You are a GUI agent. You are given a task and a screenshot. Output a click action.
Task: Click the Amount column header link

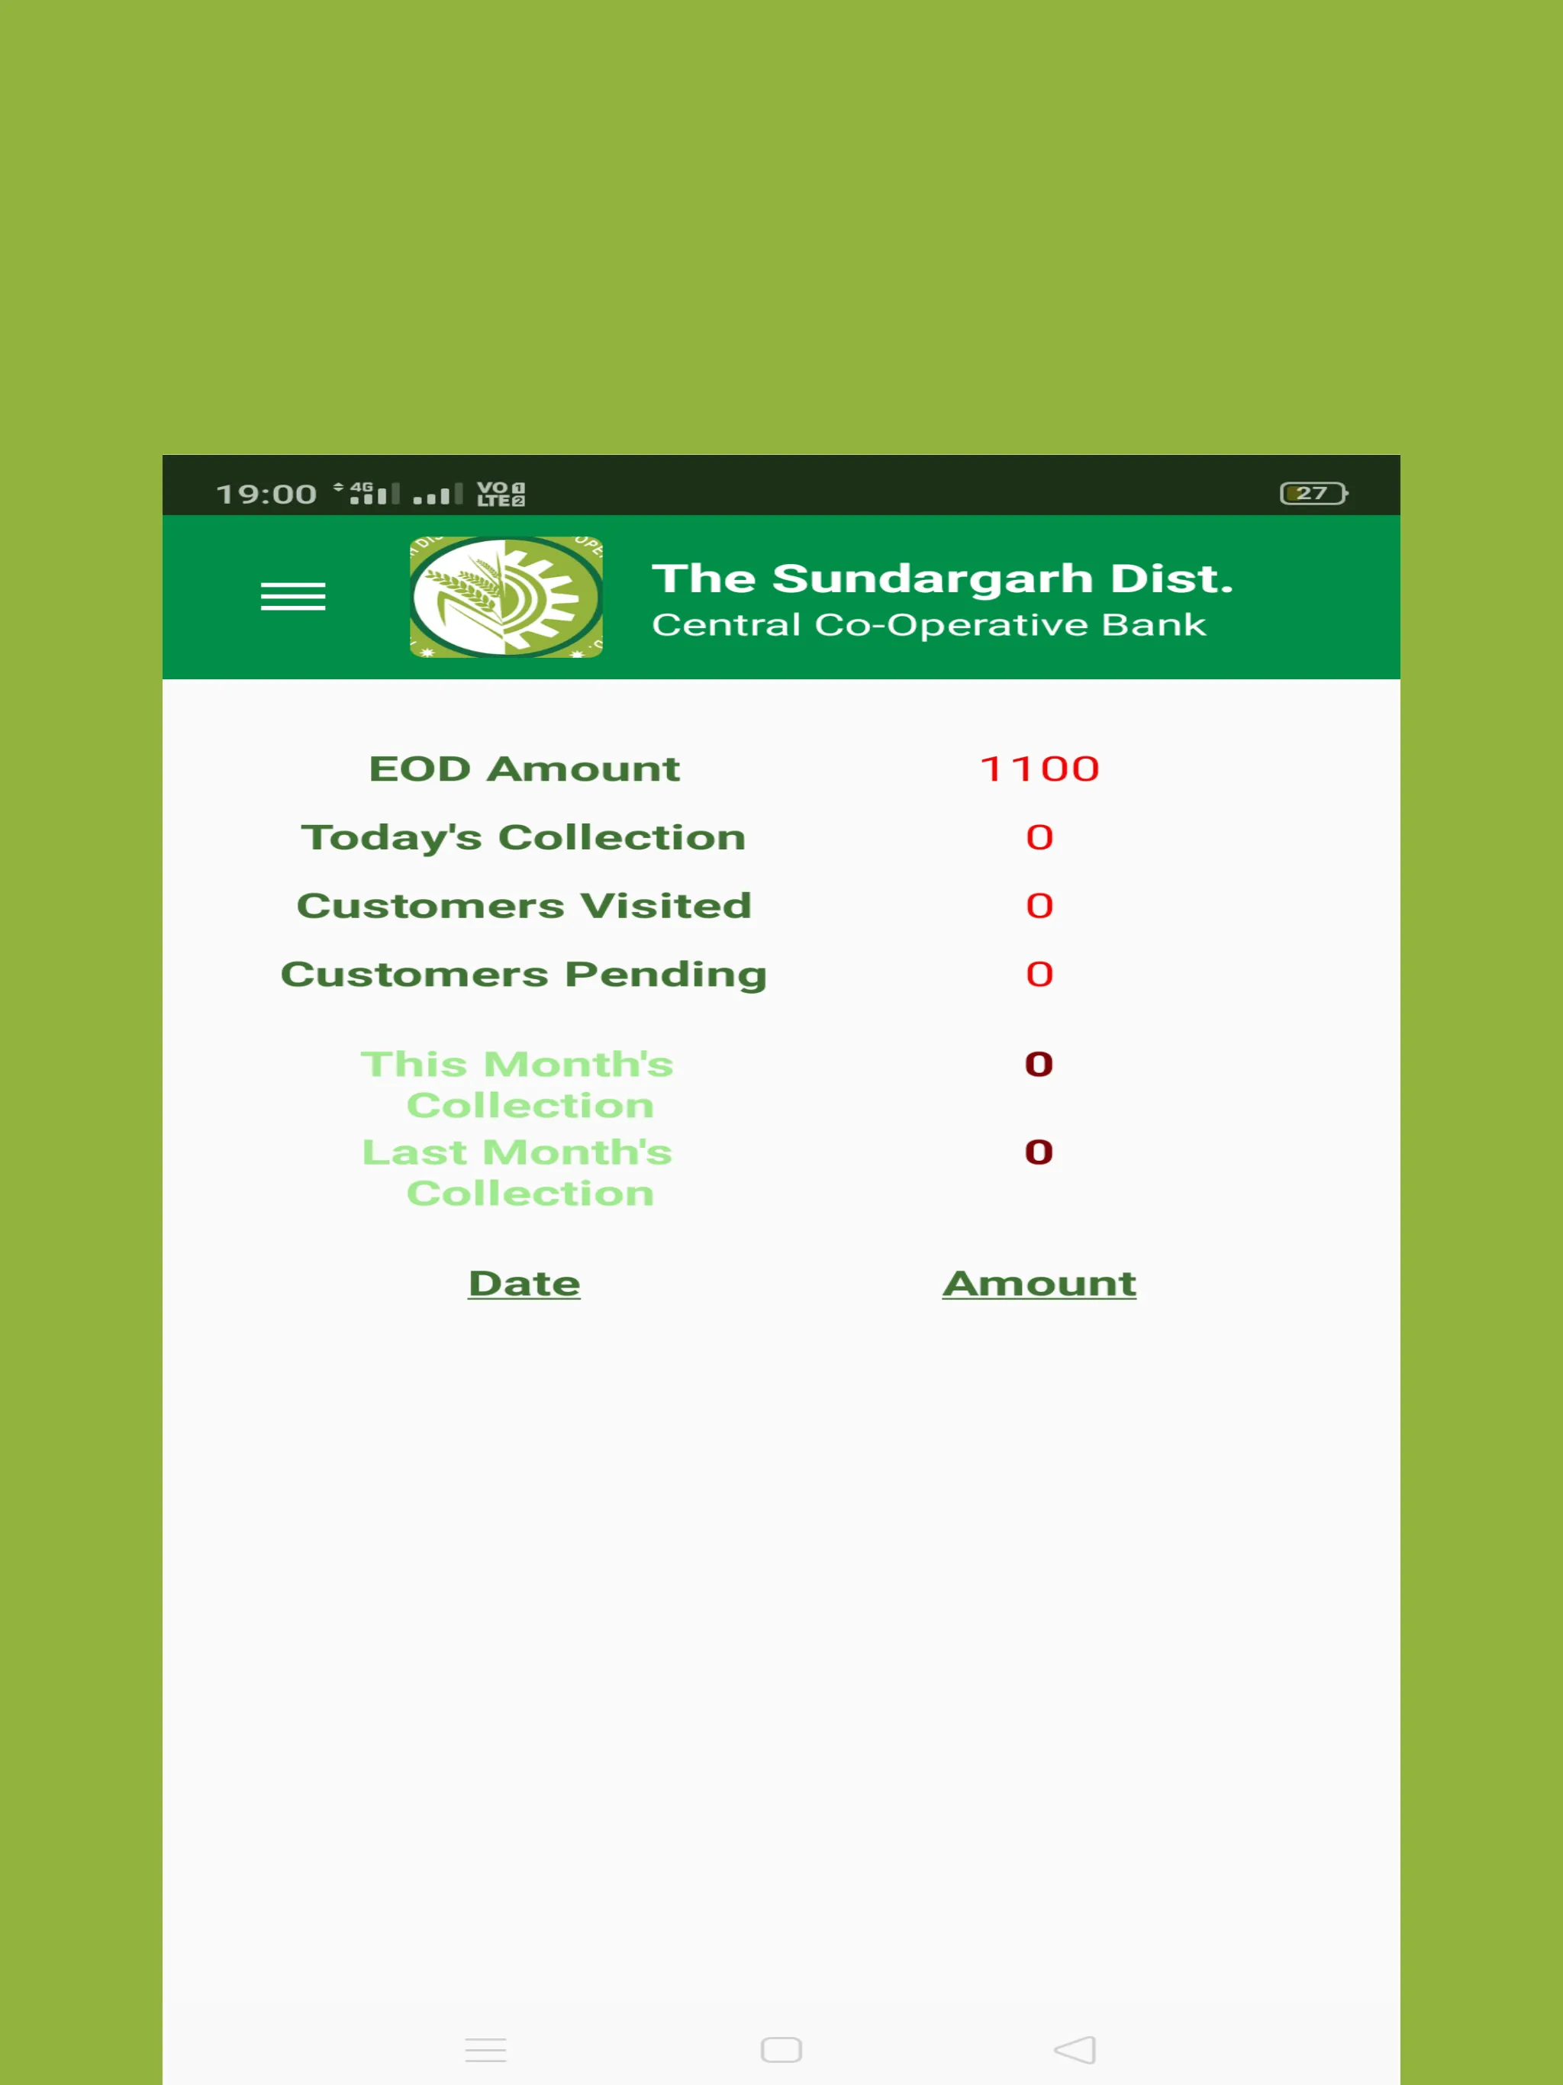click(x=1038, y=1282)
